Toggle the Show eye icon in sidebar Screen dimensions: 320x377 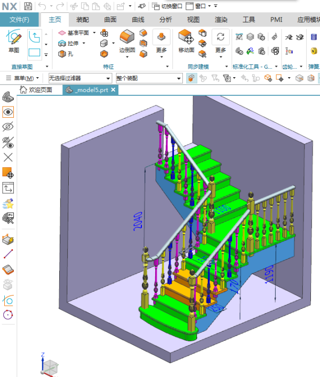(x=8, y=112)
